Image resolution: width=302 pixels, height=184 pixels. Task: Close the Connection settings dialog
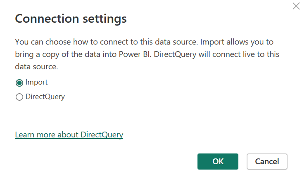click(x=296, y=6)
